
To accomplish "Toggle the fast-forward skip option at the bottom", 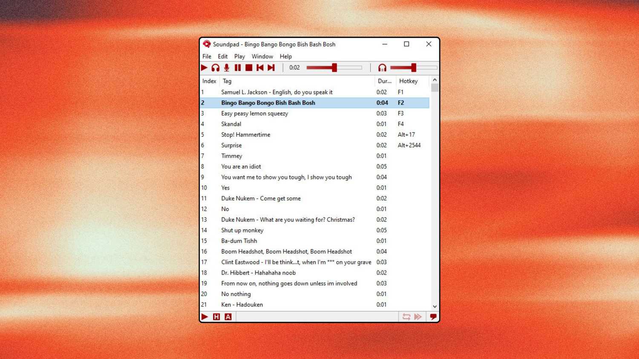I will point(418,316).
